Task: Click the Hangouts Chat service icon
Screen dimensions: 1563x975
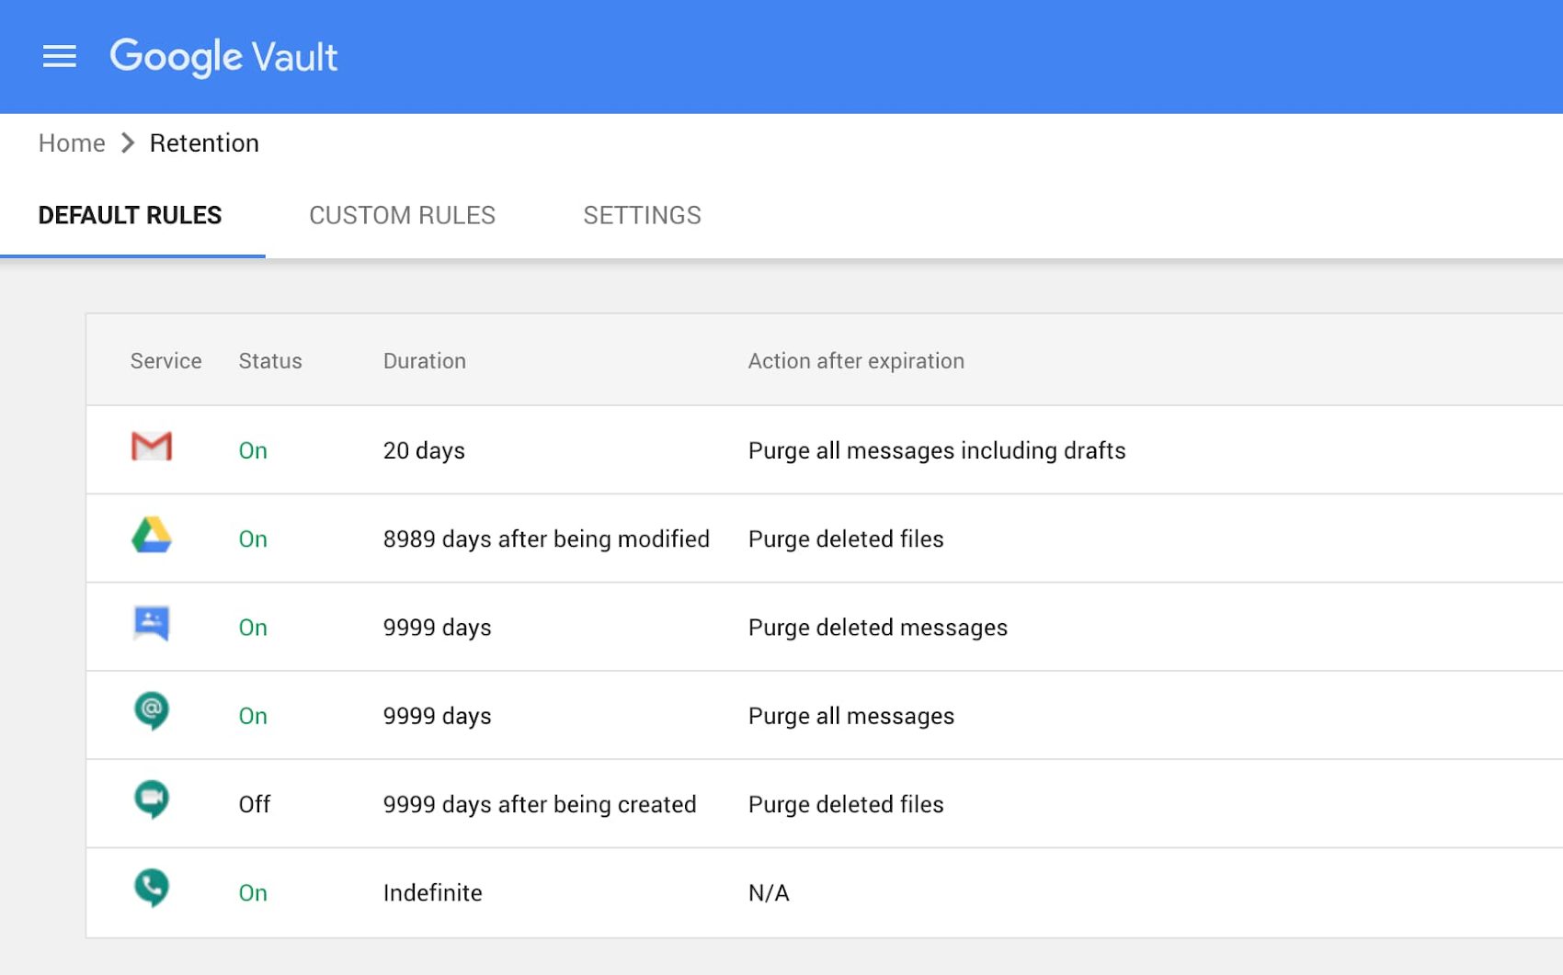Action: click(152, 711)
